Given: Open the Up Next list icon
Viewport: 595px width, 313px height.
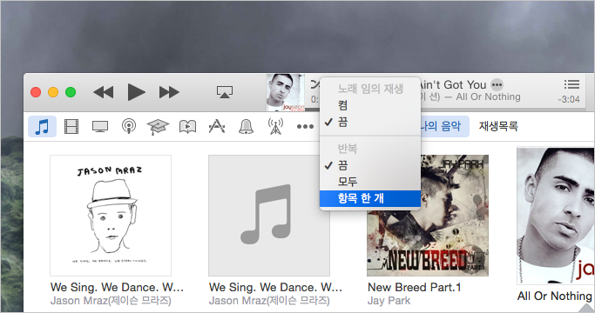Looking at the screenshot, I should (x=571, y=84).
